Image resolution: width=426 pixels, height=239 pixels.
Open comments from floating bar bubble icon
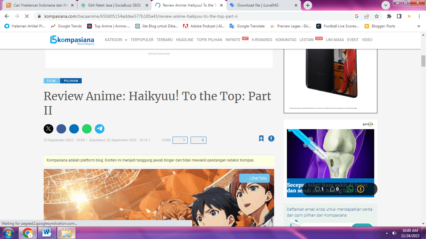332,189
